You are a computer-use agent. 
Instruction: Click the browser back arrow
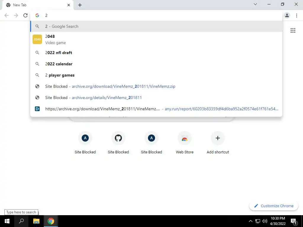coord(7,15)
